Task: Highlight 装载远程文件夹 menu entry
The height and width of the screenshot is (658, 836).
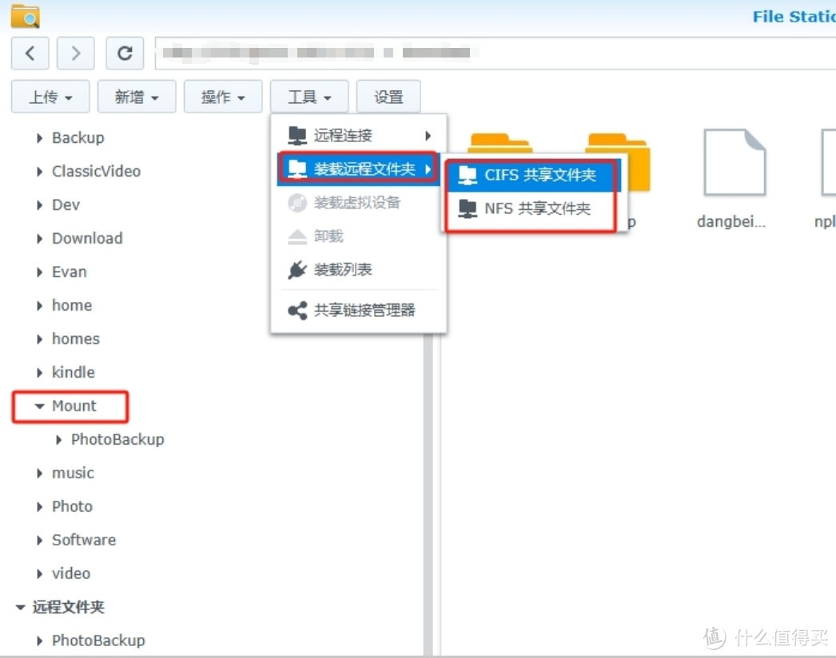Action: coord(358,169)
